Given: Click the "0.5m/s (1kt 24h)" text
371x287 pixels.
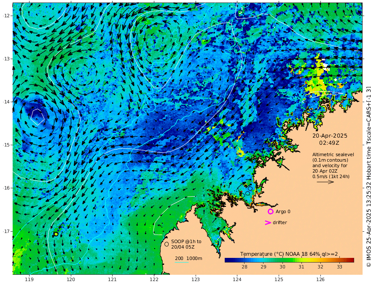Looking at the screenshot, I should 331,176.
